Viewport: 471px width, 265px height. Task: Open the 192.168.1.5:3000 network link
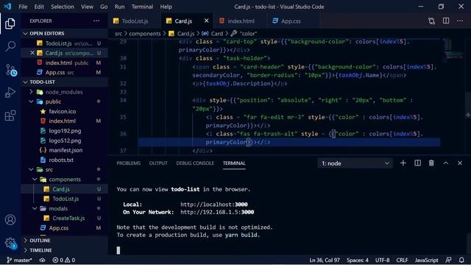point(217,212)
